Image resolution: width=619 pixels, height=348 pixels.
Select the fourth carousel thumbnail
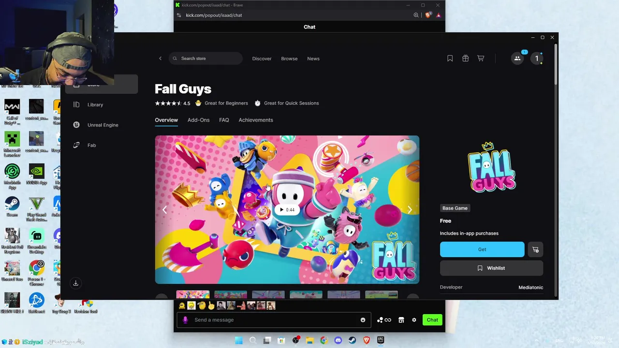[x=306, y=295]
